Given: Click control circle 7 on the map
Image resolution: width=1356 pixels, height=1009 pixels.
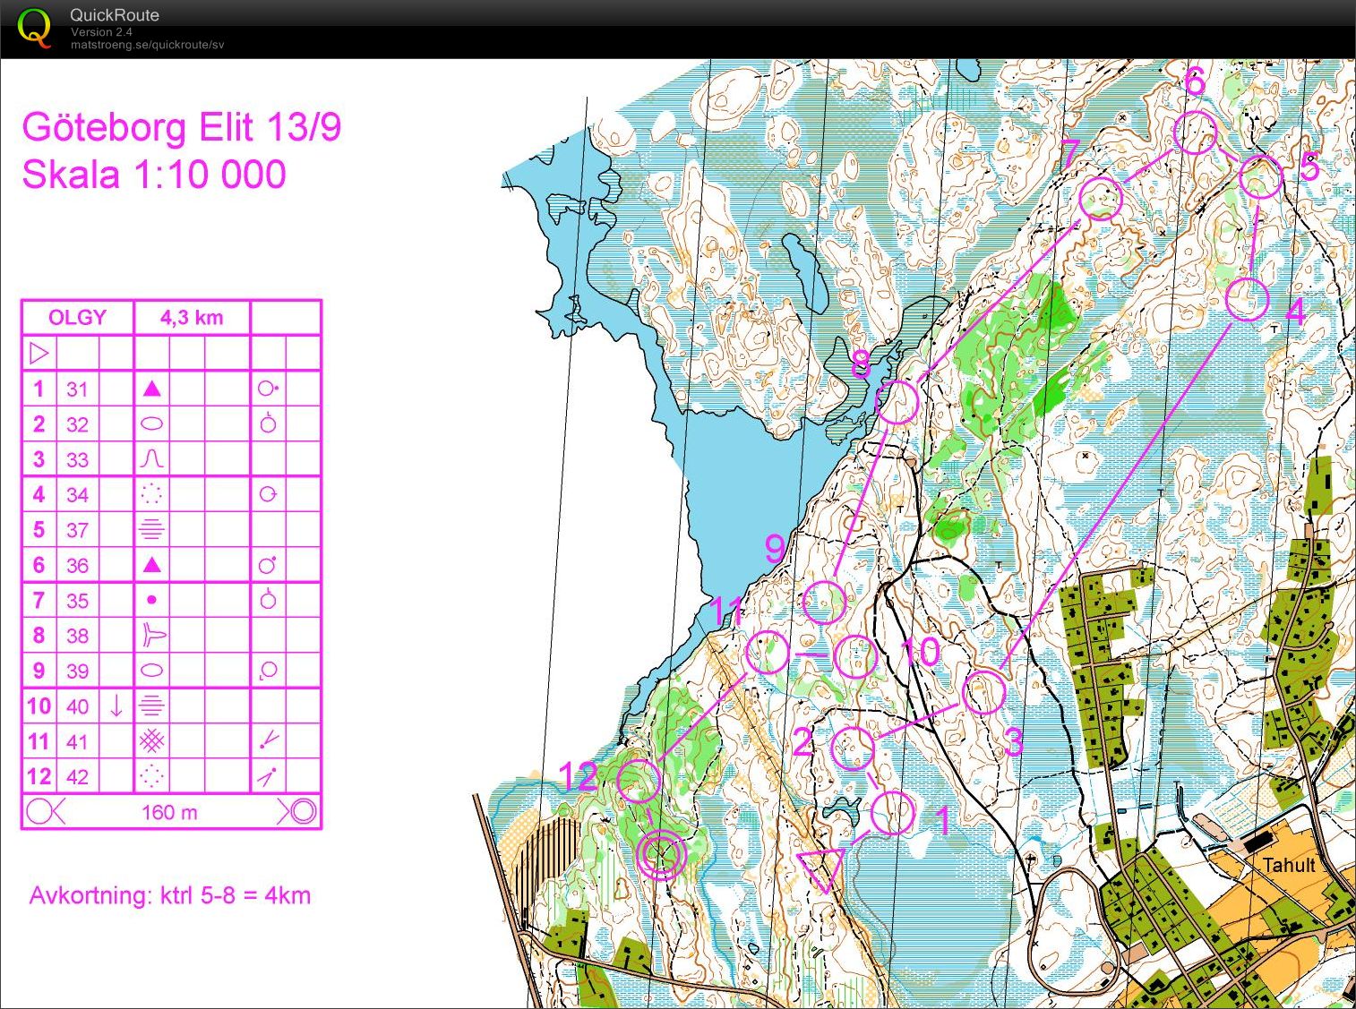Looking at the screenshot, I should tap(1101, 199).
